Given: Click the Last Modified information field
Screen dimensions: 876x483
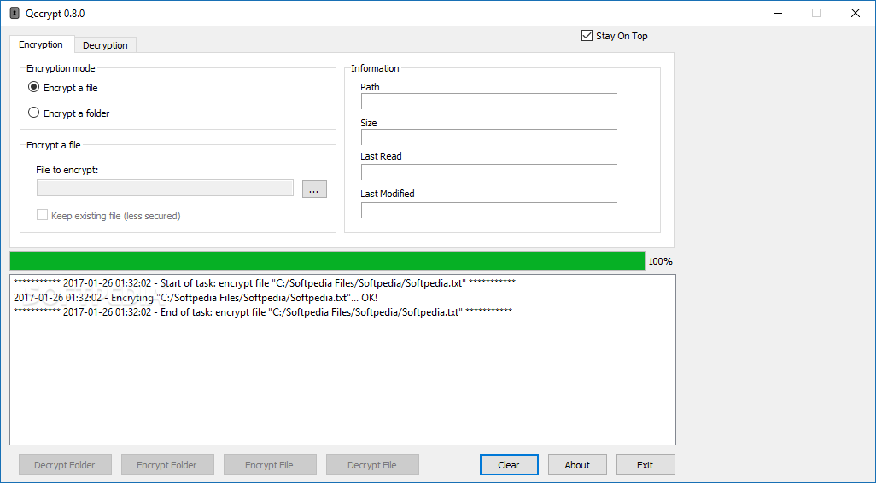Looking at the screenshot, I should pyautogui.click(x=489, y=210).
